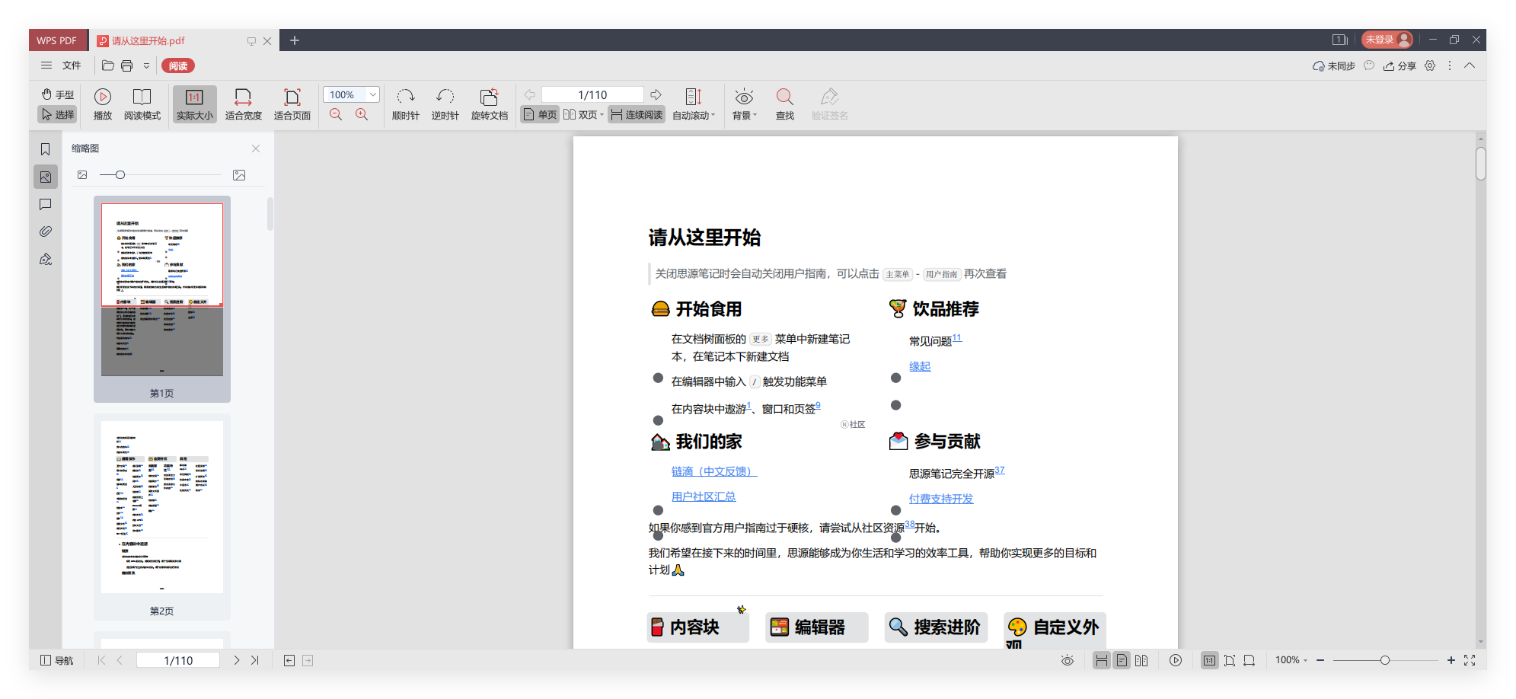
Task: Select the 请从这里开始.pdf document tab
Action: [x=148, y=40]
